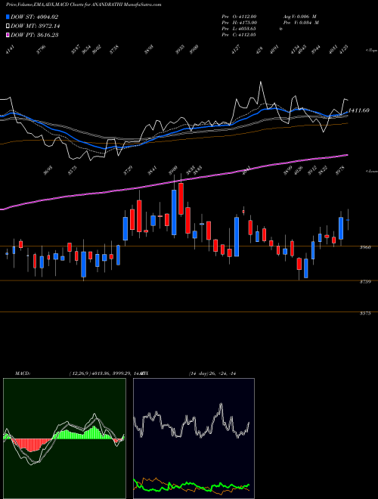The height and width of the screenshot is (499, 378).
Task: Click the '4141' top price label at far left
Action: pyautogui.click(x=10, y=49)
